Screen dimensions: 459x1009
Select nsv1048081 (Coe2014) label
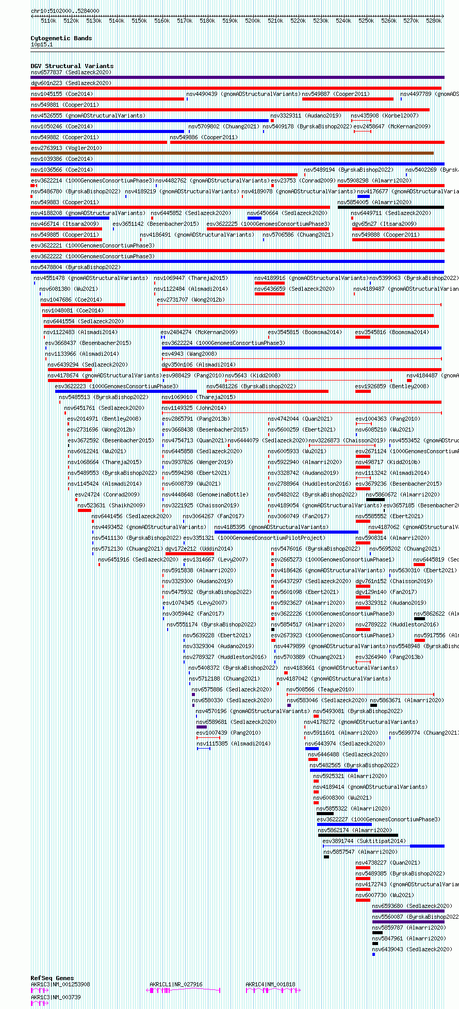73,310
